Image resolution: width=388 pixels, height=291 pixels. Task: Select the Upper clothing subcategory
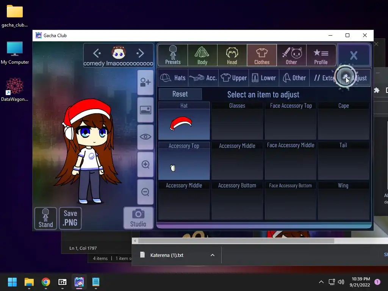233,78
